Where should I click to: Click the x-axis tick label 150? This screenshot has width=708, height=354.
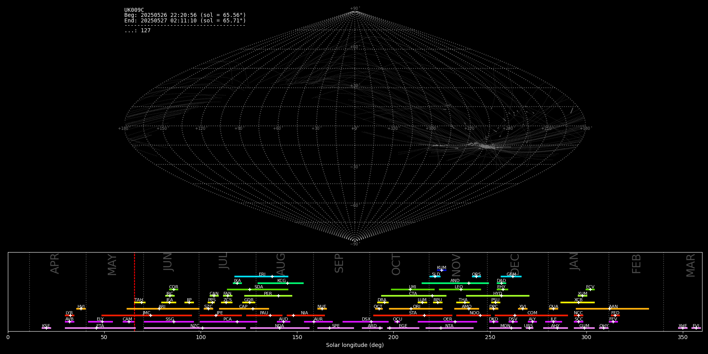coord(297,337)
